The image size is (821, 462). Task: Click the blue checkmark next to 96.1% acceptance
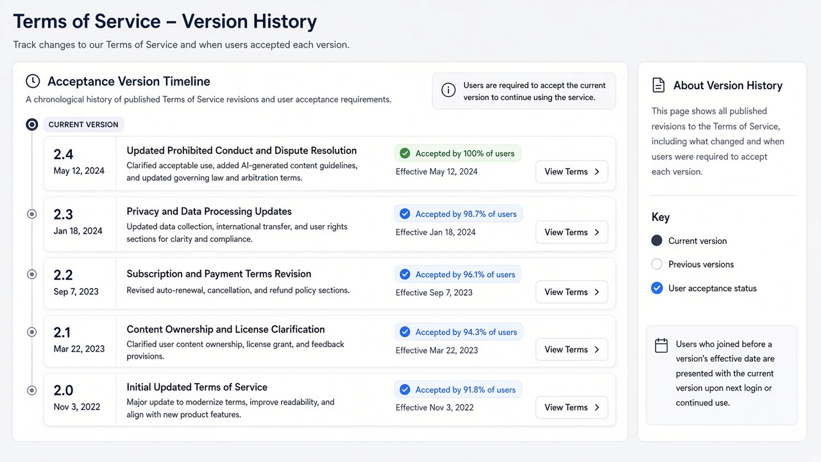[x=405, y=274]
